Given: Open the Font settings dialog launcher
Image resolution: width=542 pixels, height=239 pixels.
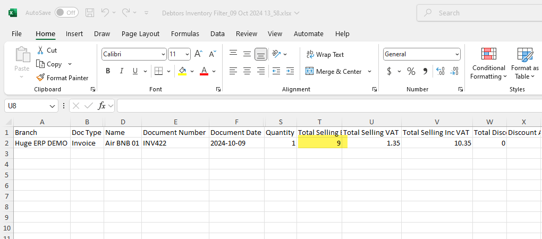Looking at the screenshot, I should pos(218,89).
